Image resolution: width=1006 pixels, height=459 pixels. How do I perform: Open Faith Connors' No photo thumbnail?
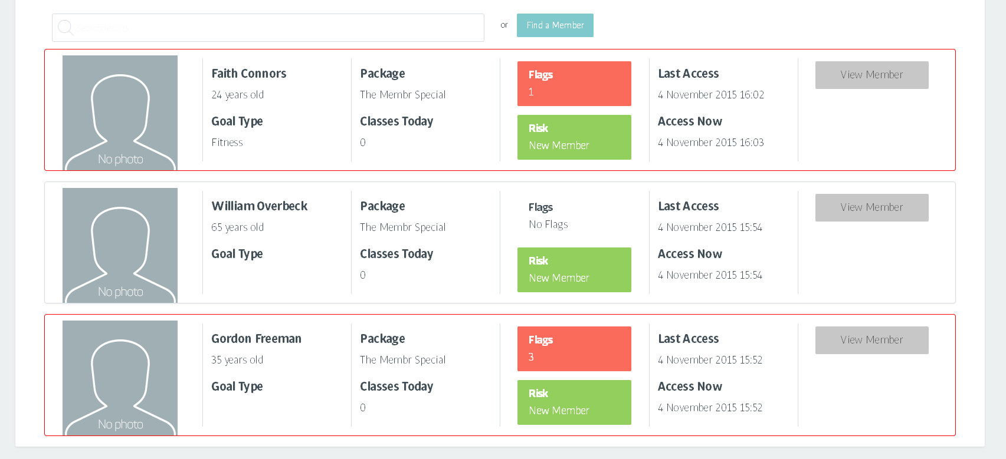(x=120, y=113)
